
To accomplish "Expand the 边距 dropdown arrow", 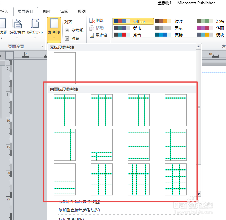I will pos(1,38).
